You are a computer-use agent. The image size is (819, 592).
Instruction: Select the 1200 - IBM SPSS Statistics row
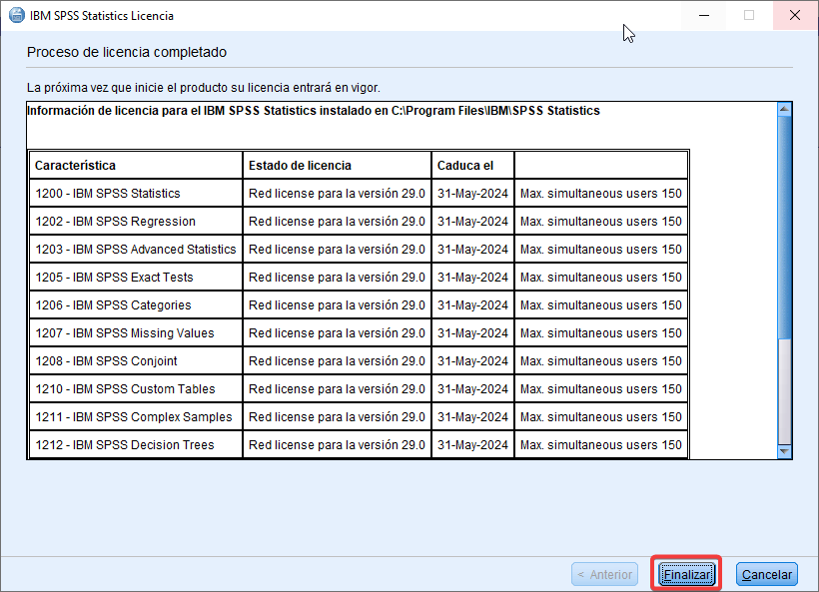108,194
